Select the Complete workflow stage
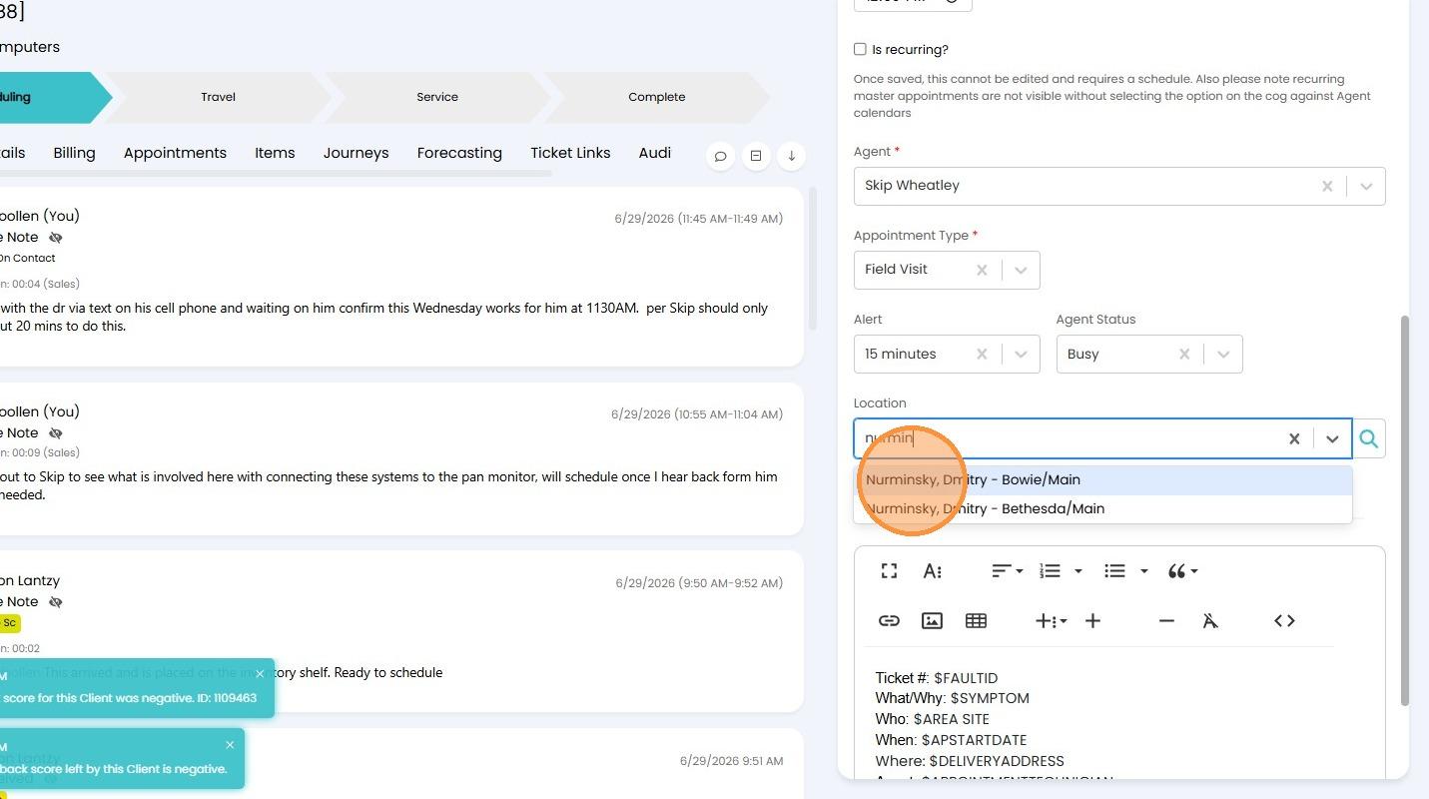This screenshot has height=799, width=1429. click(x=657, y=97)
